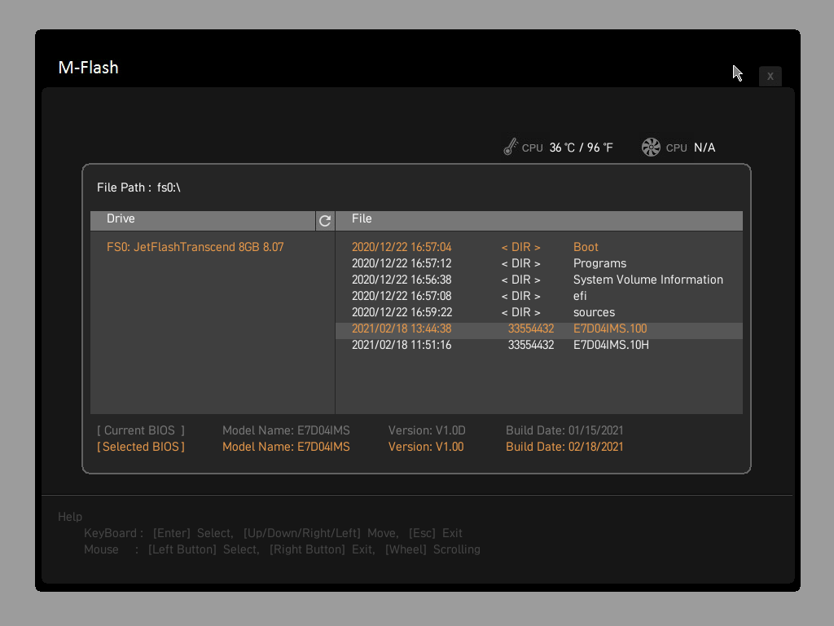This screenshot has height=626, width=834.
Task: Open the Boot directory
Action: (x=586, y=247)
